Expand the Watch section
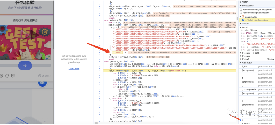 pos(241,2)
